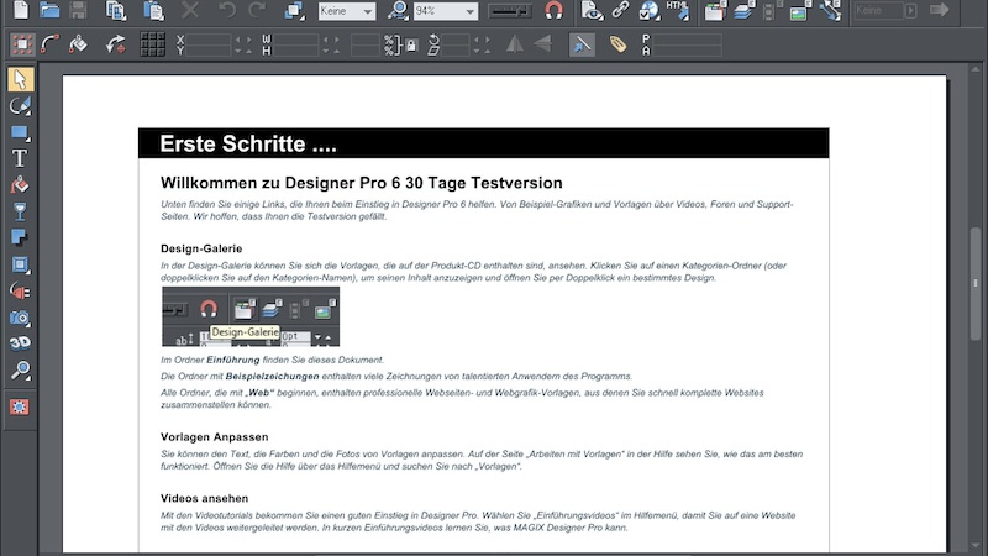Toggle the lock aspect ratio padlock

(x=412, y=45)
